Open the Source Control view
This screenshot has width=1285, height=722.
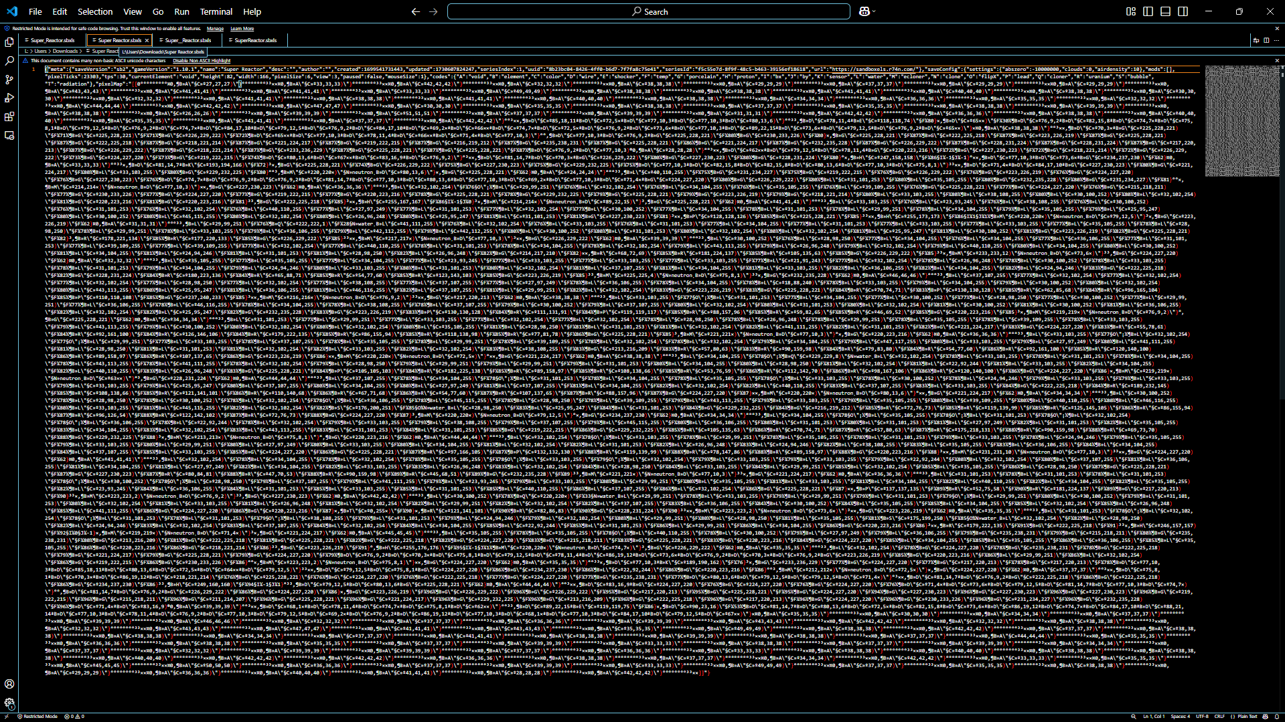pyautogui.click(x=9, y=79)
